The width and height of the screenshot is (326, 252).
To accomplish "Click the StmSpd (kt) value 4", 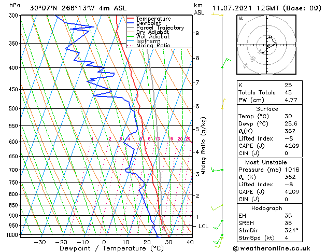I will [x=287, y=238].
